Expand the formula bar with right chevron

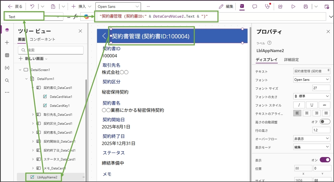tap(331, 17)
